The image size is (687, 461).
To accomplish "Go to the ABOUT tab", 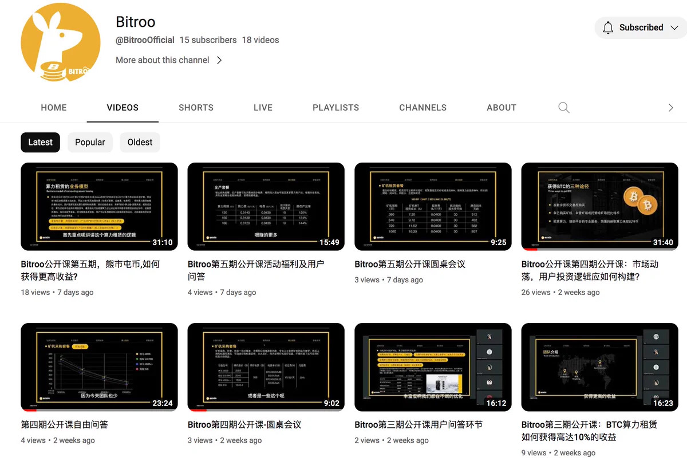I will (x=502, y=107).
